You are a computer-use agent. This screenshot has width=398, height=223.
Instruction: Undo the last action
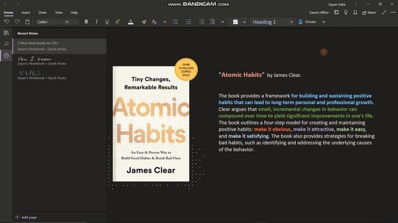[7, 22]
